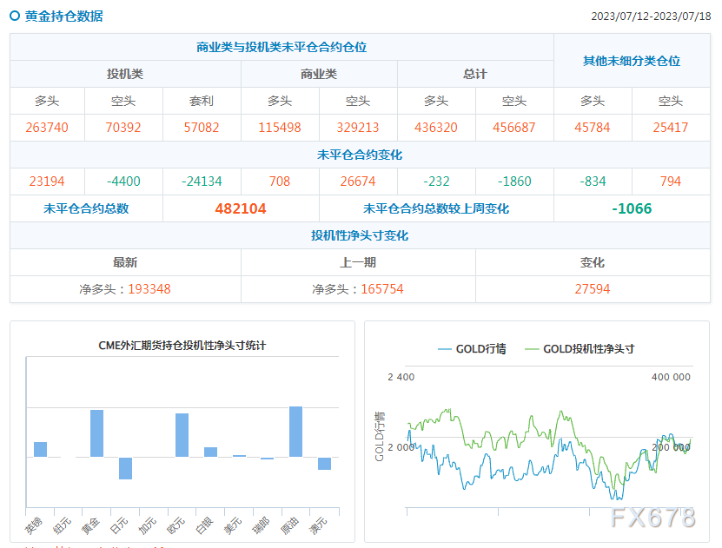722x548 pixels.
Task: Click the circle icon beside 黄金持仓数据
Action: coord(15,17)
